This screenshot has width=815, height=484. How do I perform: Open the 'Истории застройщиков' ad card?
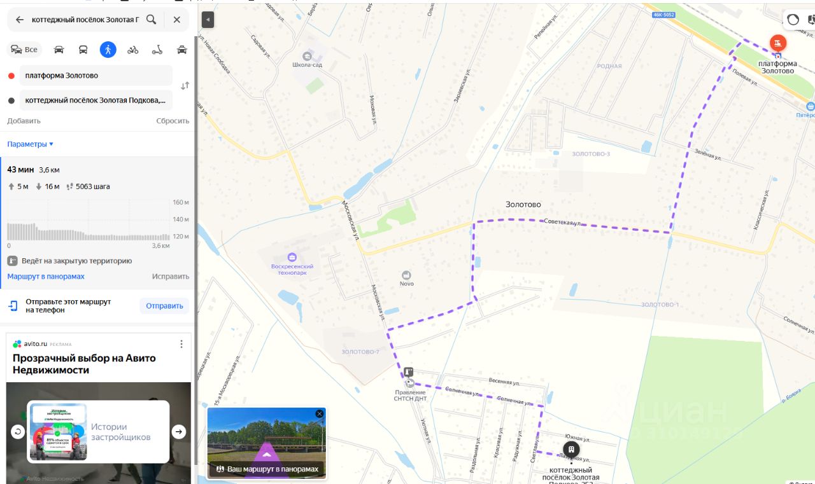click(98, 432)
